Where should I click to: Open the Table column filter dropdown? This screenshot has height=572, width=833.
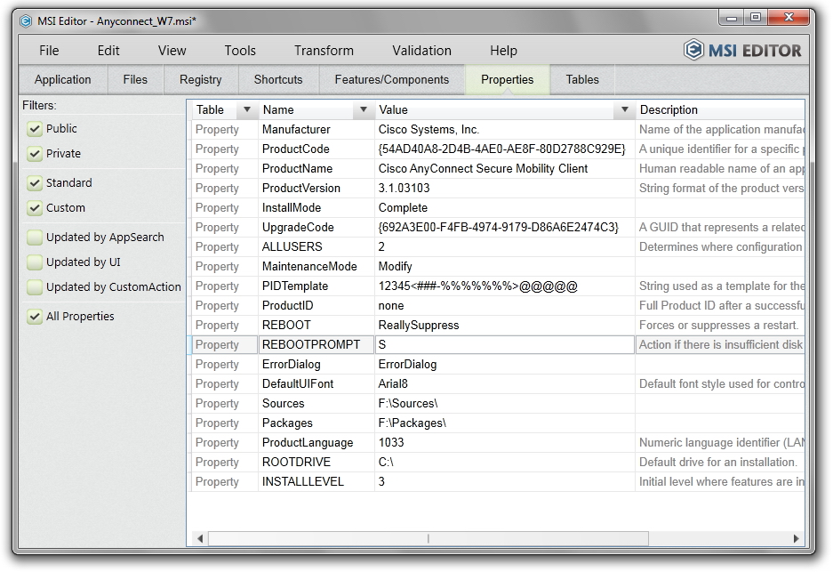tap(246, 110)
